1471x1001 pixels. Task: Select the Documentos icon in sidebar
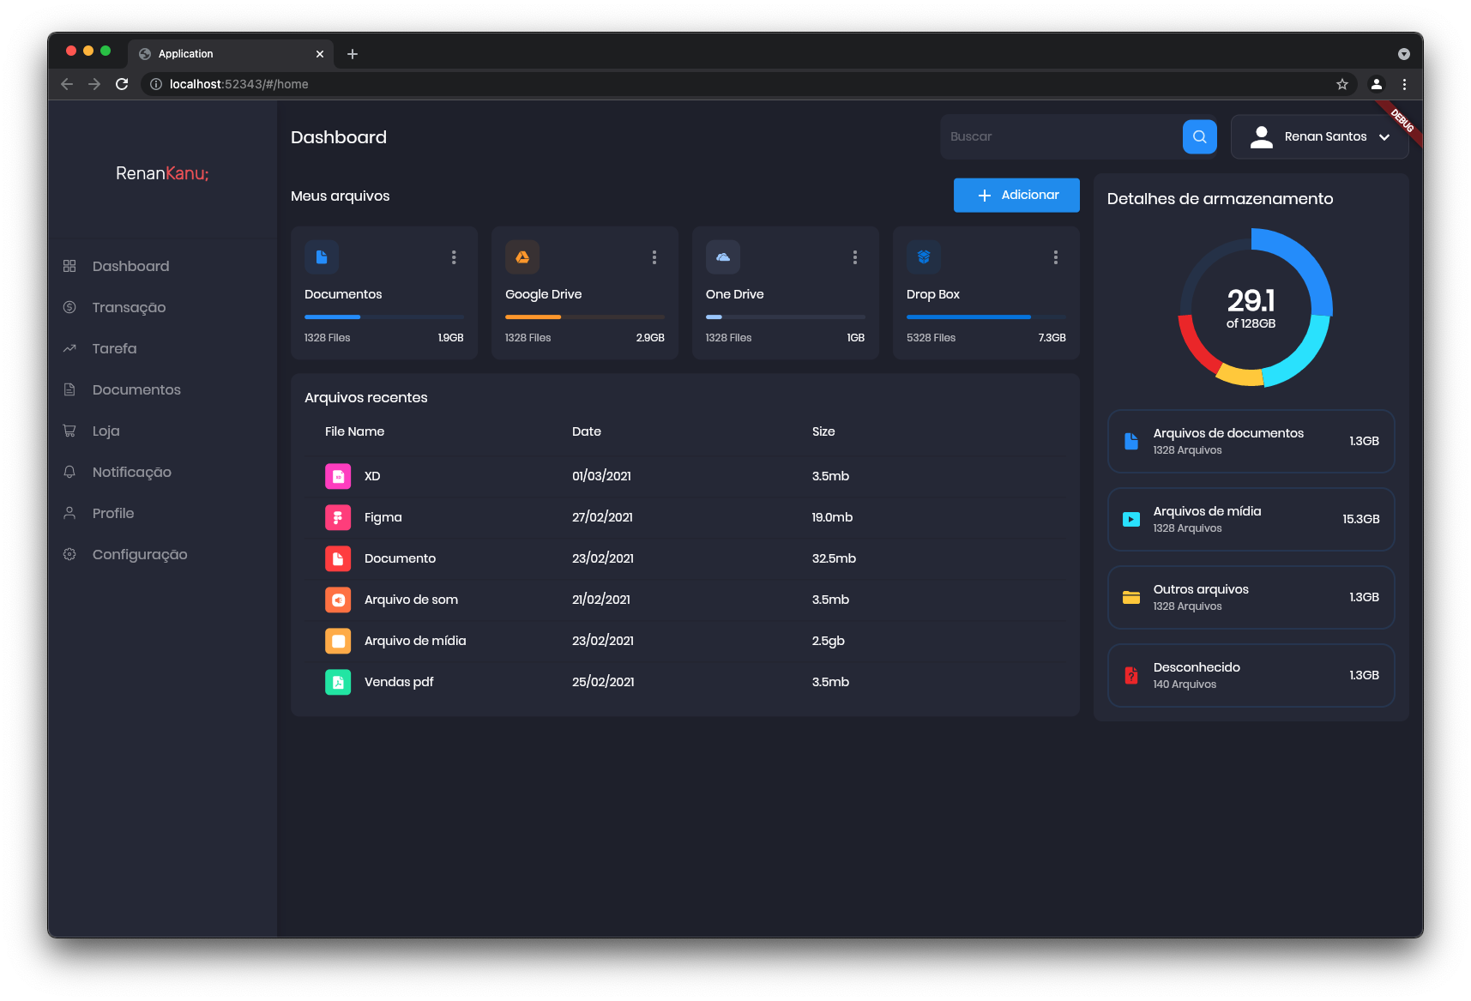(69, 389)
